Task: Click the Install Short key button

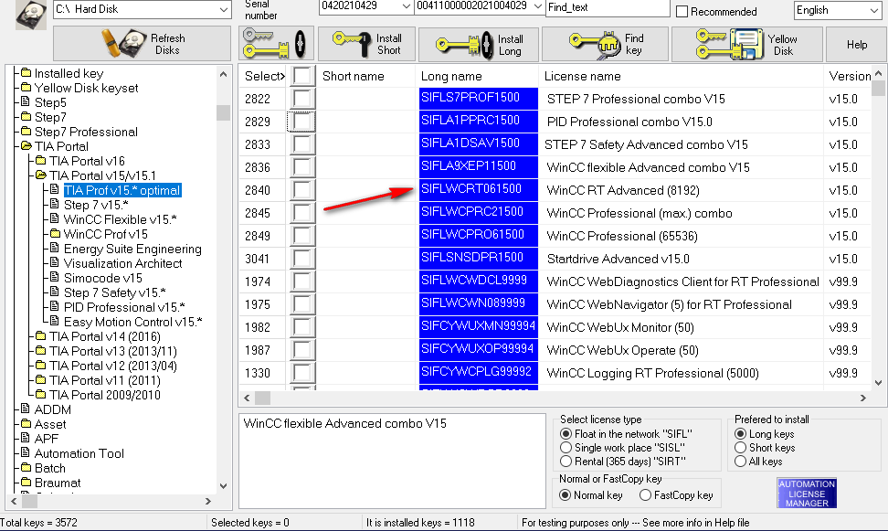Action: (x=366, y=44)
